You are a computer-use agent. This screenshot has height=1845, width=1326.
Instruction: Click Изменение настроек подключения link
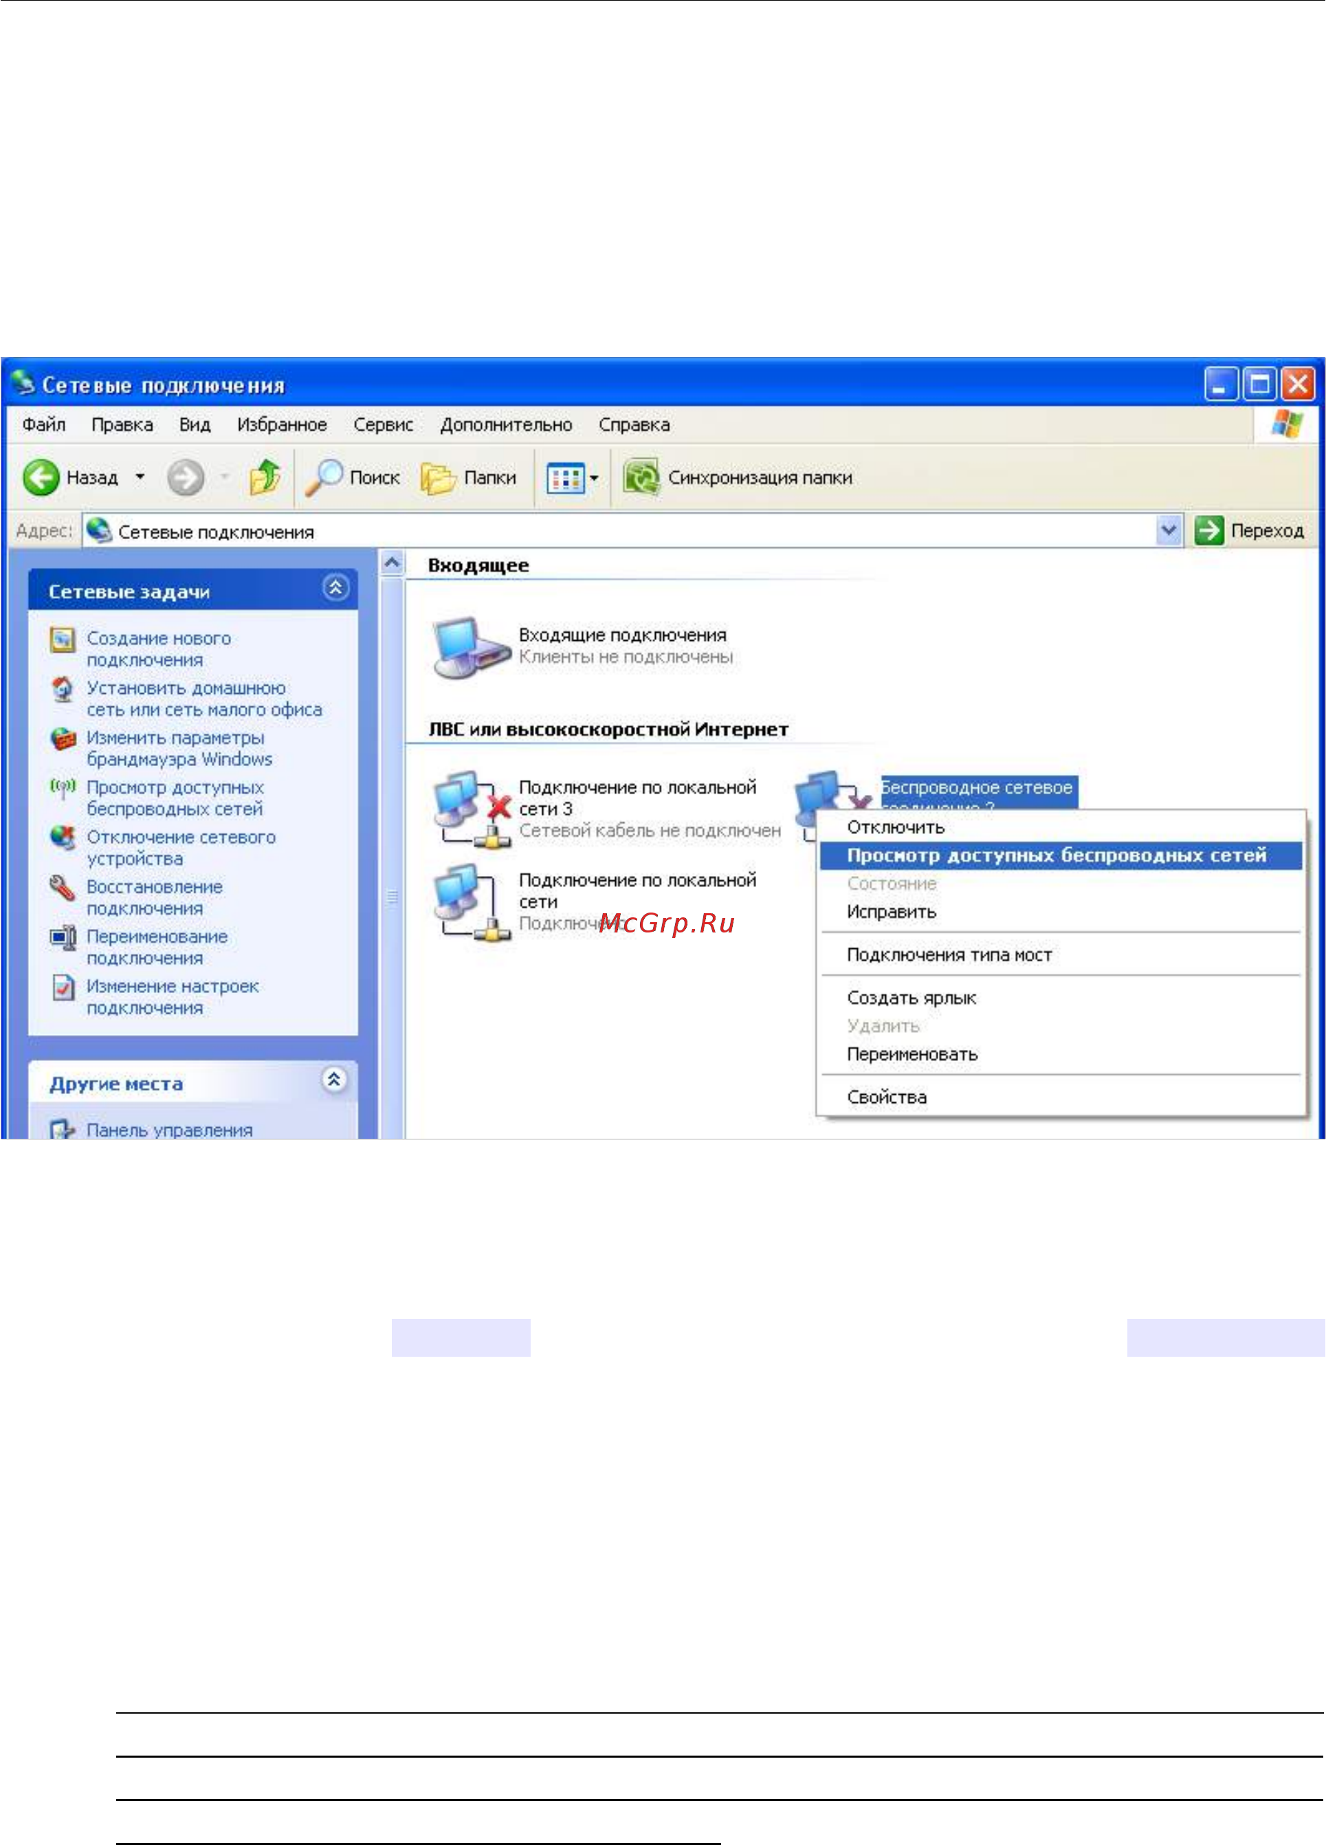click(x=173, y=996)
